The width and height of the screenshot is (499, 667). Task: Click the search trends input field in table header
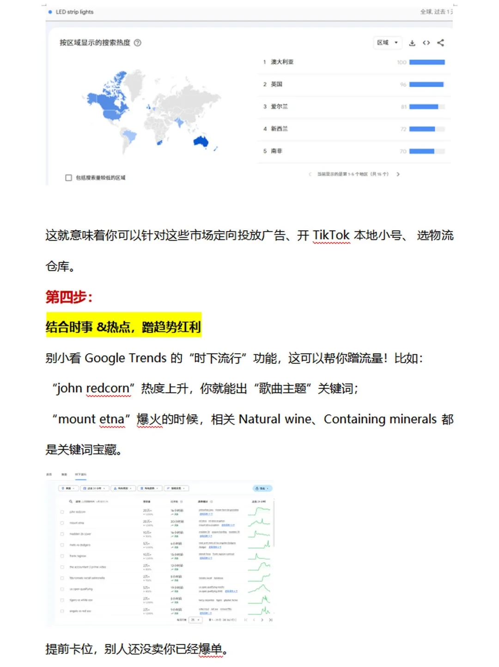coord(92,501)
